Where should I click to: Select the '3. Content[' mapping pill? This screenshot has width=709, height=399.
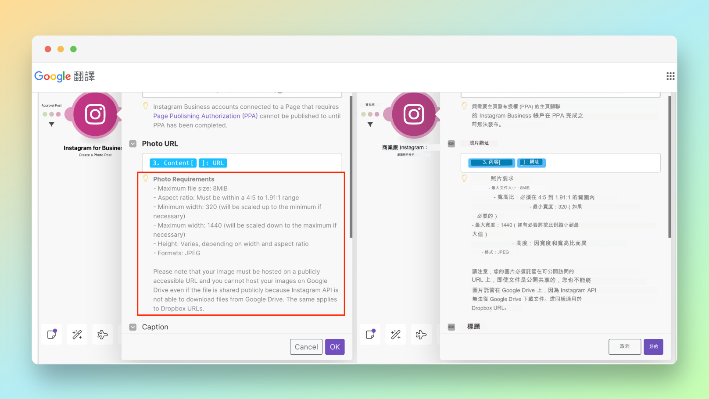pyautogui.click(x=173, y=163)
